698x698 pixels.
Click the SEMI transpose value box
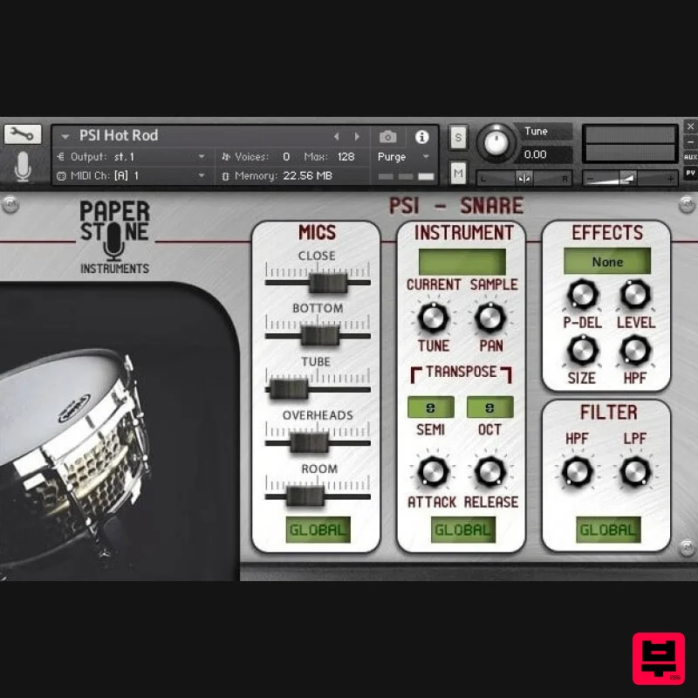point(431,407)
